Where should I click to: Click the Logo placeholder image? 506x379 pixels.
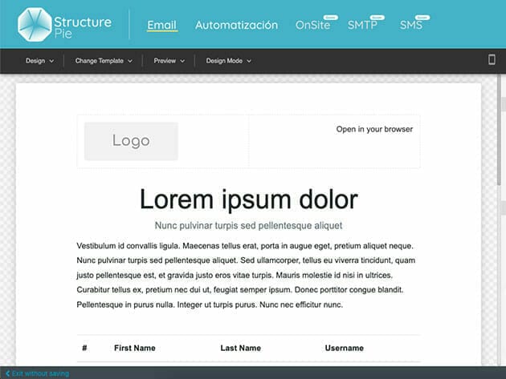131,141
